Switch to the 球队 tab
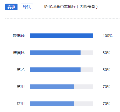120x112 pixels. click(27, 7)
